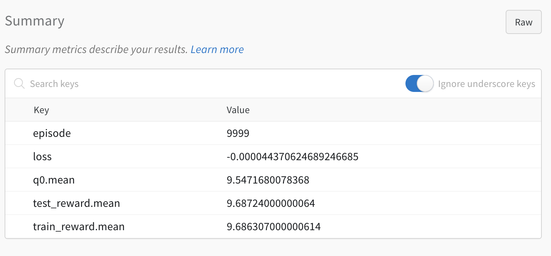
Task: Select the train_reward.mean row
Action: point(79,226)
